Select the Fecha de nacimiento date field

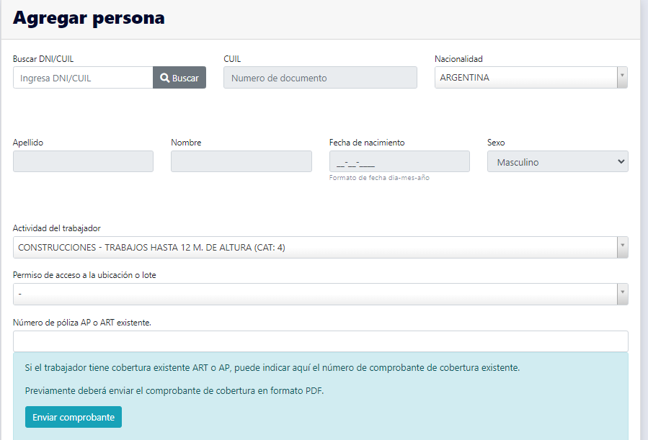click(399, 161)
